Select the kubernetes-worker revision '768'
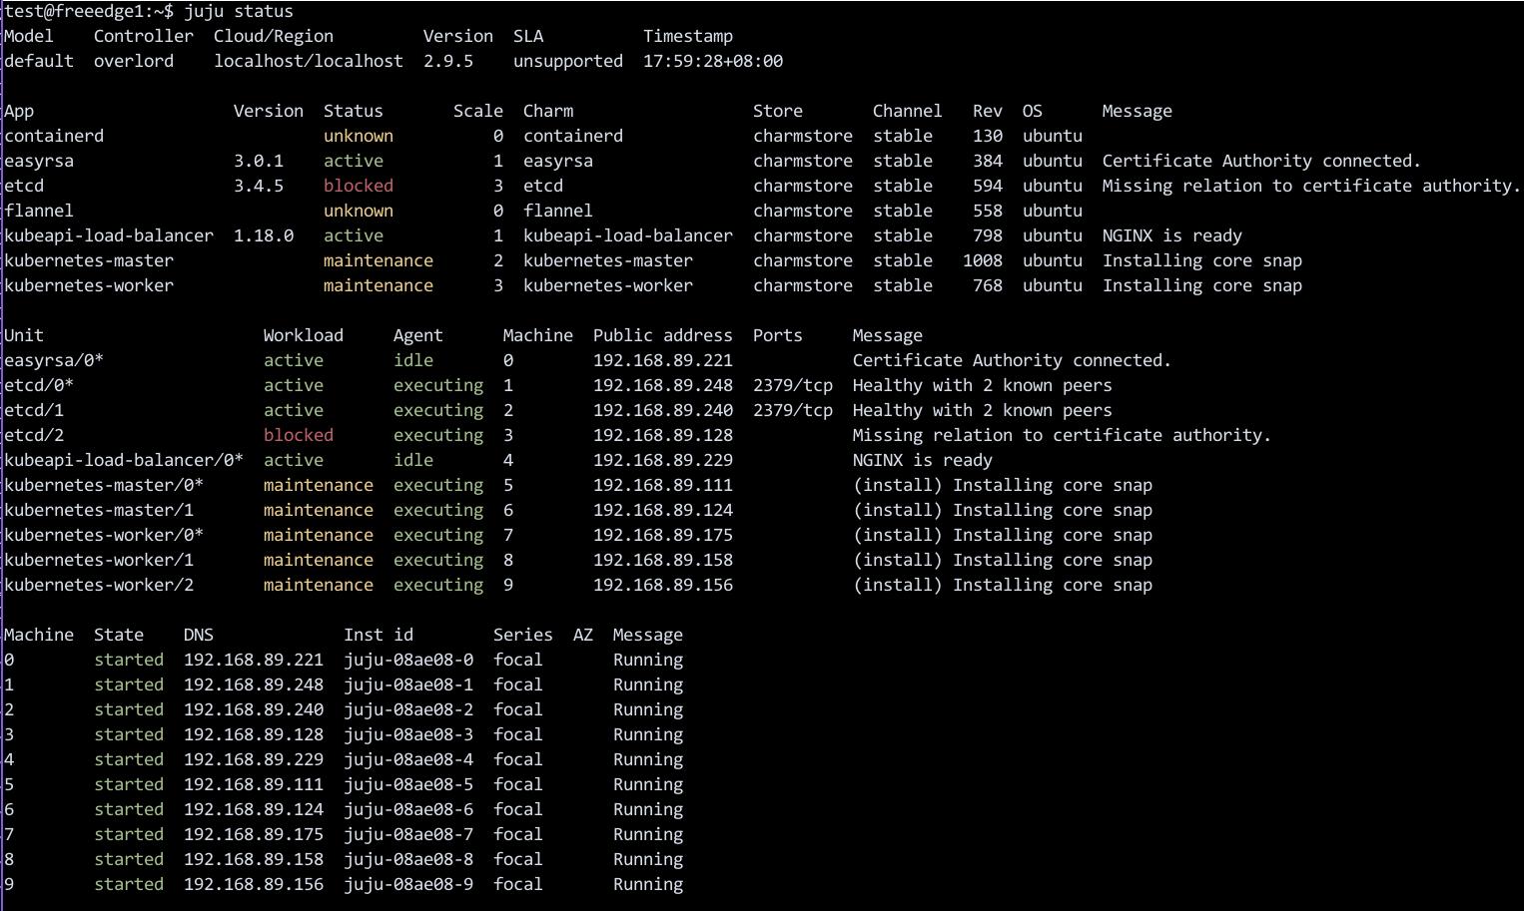Viewport: 1524px width, 911px height. click(x=988, y=285)
